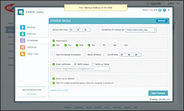
Task: Open the Download footer link
Action: 78,107
